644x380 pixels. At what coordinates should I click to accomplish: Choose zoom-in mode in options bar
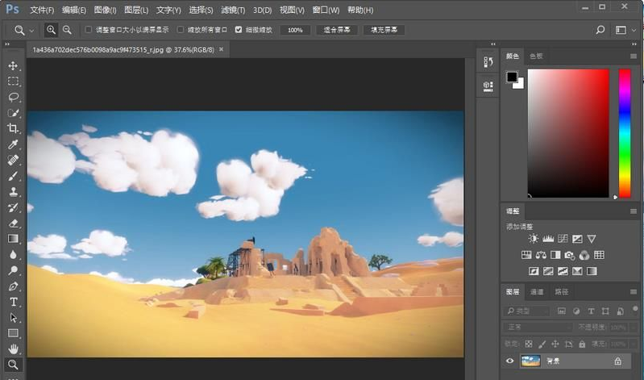click(x=51, y=30)
